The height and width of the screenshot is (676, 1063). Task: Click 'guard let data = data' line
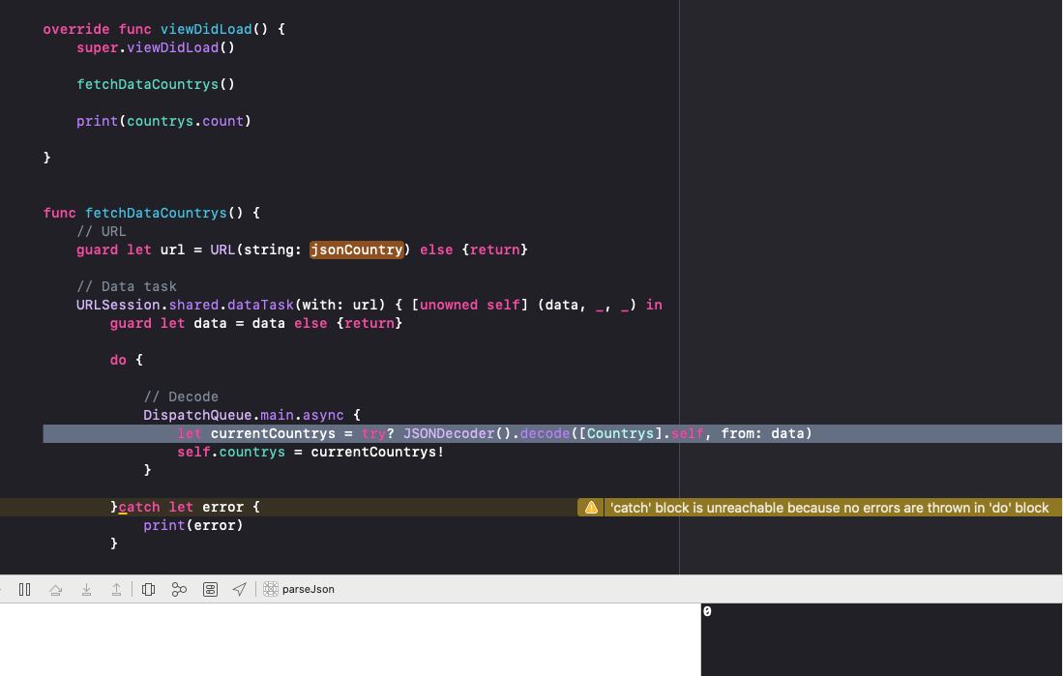coord(255,323)
